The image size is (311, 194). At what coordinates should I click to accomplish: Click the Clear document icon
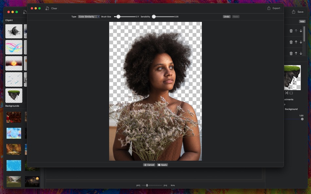click(47, 8)
